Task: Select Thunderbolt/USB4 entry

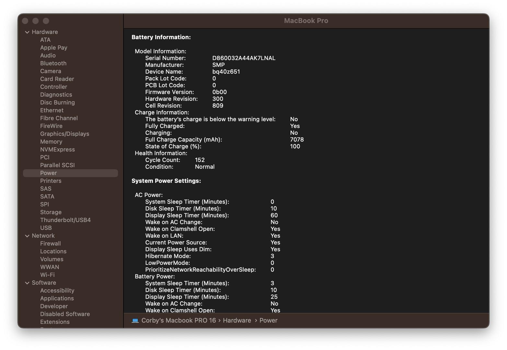Action: pos(65,220)
